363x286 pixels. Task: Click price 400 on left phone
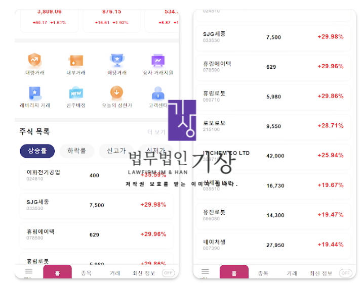pyautogui.click(x=94, y=175)
